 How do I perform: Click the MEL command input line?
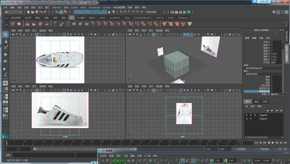click(44, 155)
